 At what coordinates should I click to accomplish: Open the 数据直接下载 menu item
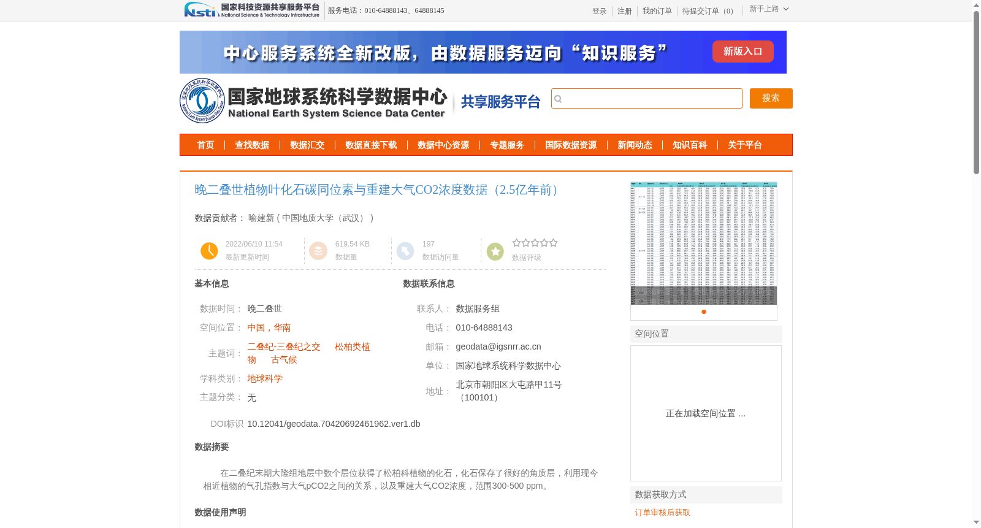click(371, 145)
